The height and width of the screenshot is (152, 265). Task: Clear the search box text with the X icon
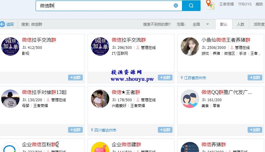click(x=176, y=6)
